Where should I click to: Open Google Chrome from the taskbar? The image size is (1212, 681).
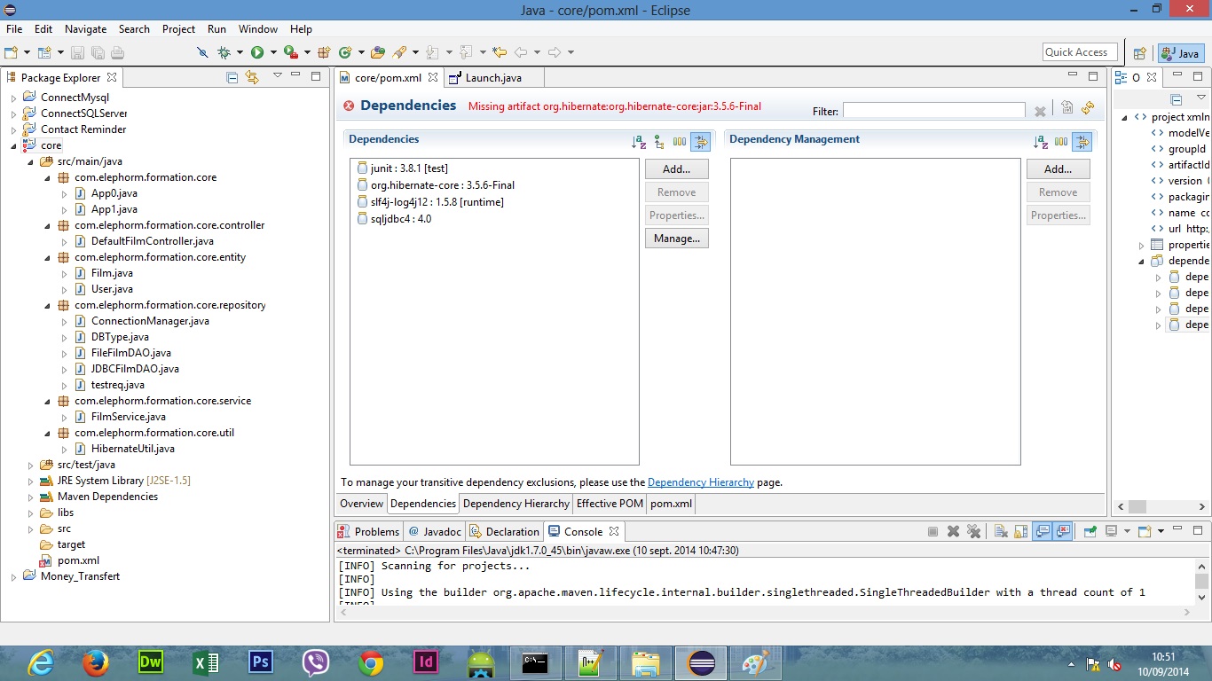[371, 662]
